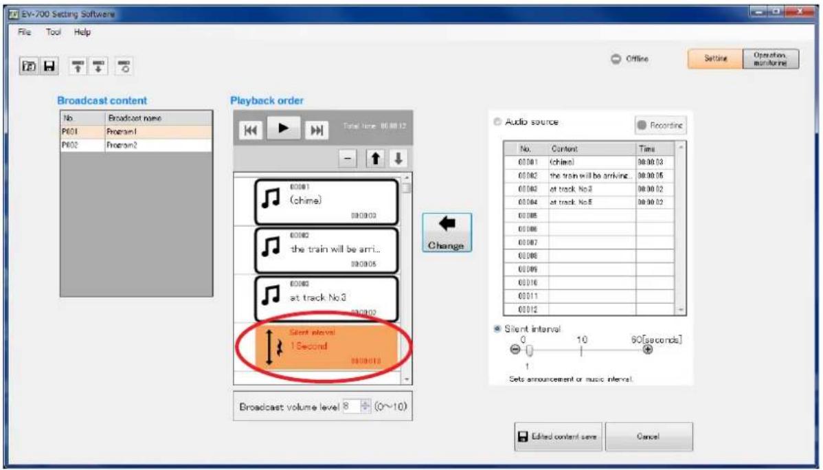Adjust volume level spinner arrows
The image size is (823, 470).
366,406
